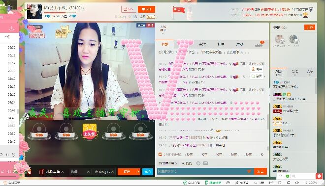Select the fifth chat tab
Viewport: 325px width, 186px height.
point(240,44)
